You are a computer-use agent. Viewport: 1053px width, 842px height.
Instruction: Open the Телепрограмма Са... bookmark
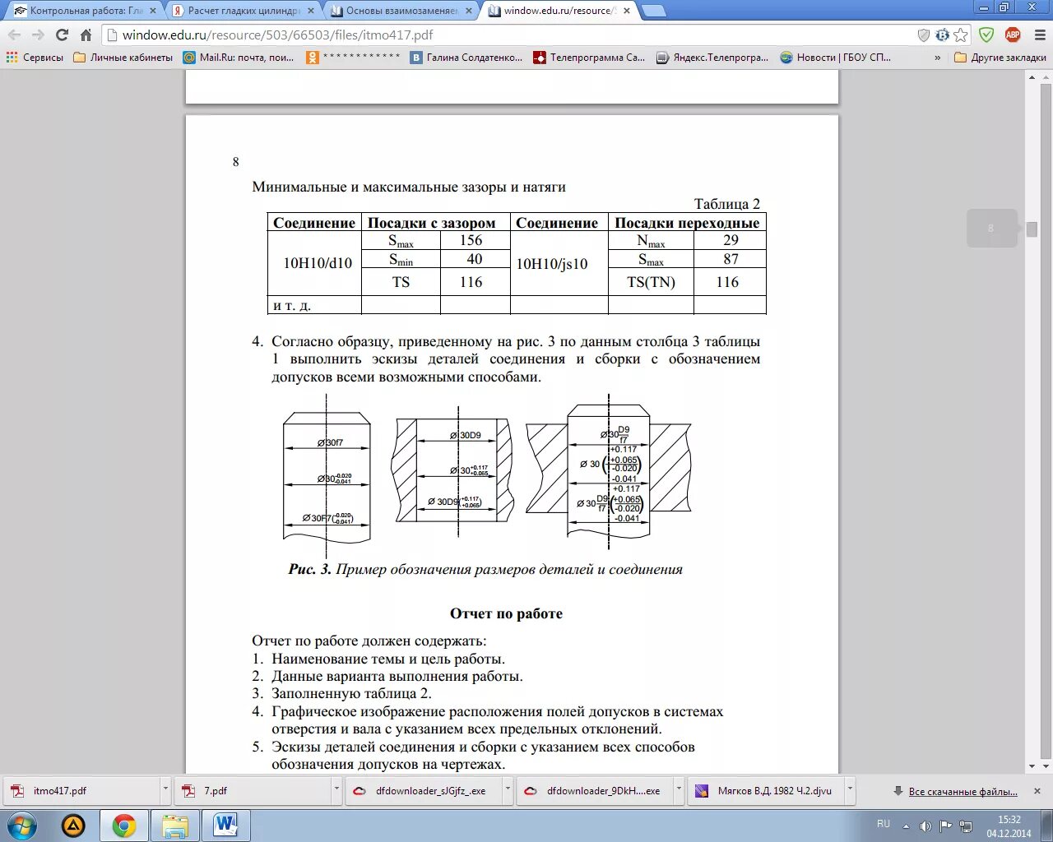(x=589, y=58)
